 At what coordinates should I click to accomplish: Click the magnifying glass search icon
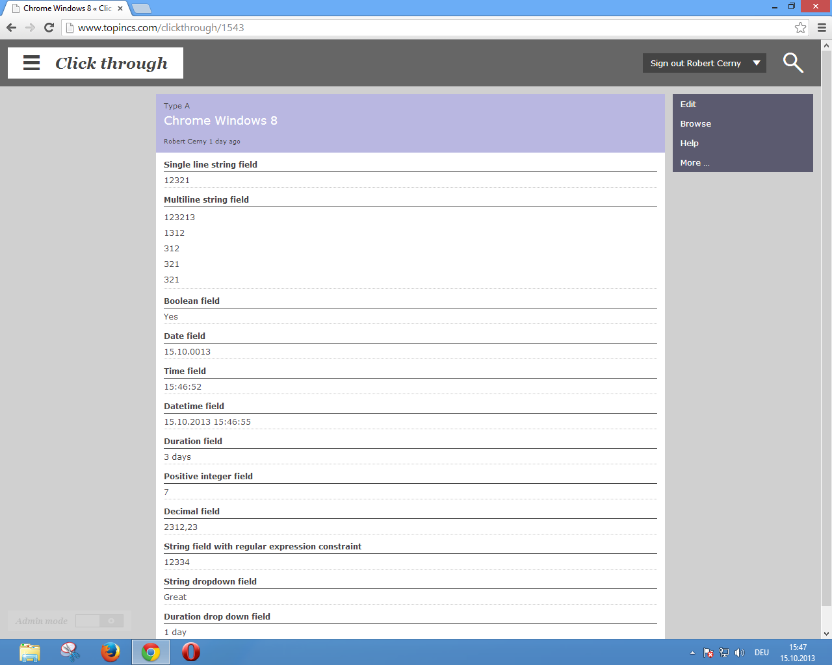(x=793, y=63)
